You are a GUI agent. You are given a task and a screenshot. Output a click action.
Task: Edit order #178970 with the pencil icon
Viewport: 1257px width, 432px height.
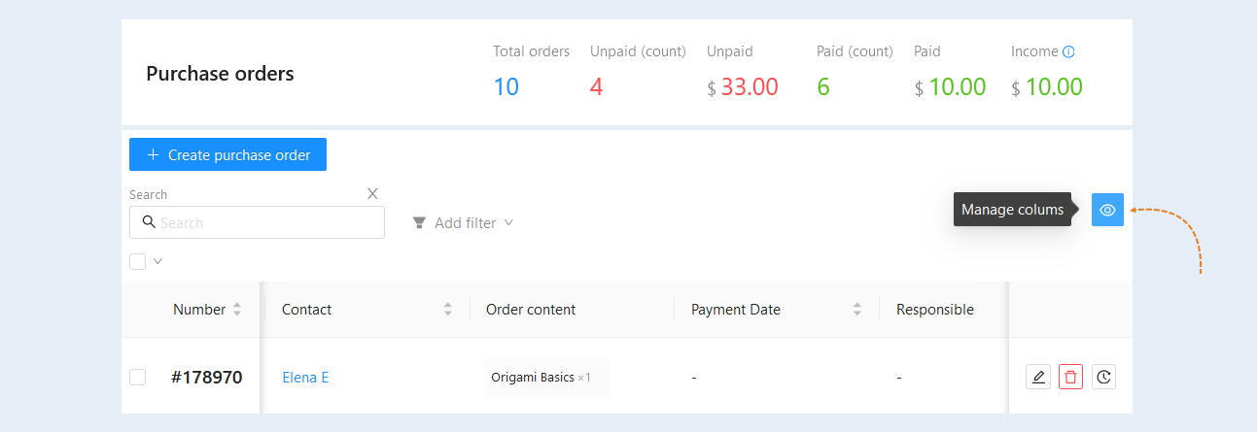[x=1038, y=377]
